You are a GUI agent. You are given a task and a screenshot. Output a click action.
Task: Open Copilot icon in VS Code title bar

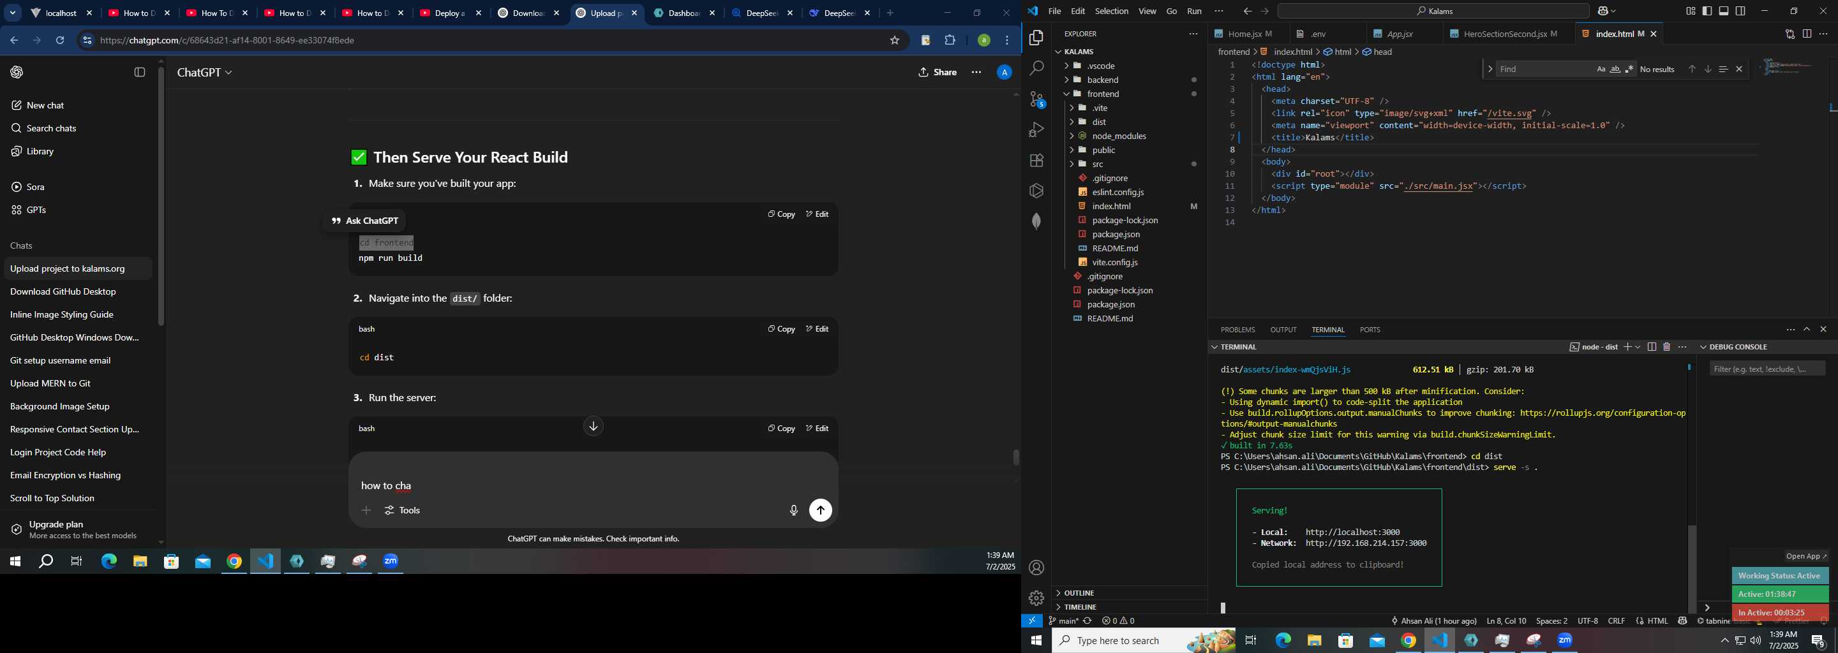tap(1603, 11)
